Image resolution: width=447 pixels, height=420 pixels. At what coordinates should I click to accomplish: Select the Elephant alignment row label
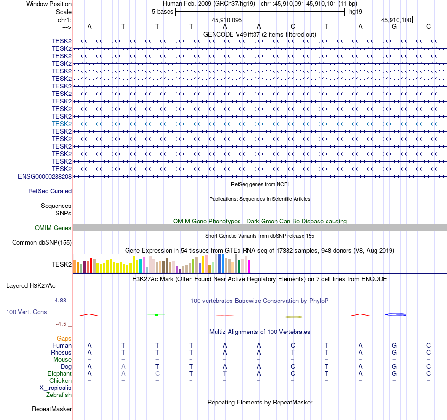tap(59, 373)
